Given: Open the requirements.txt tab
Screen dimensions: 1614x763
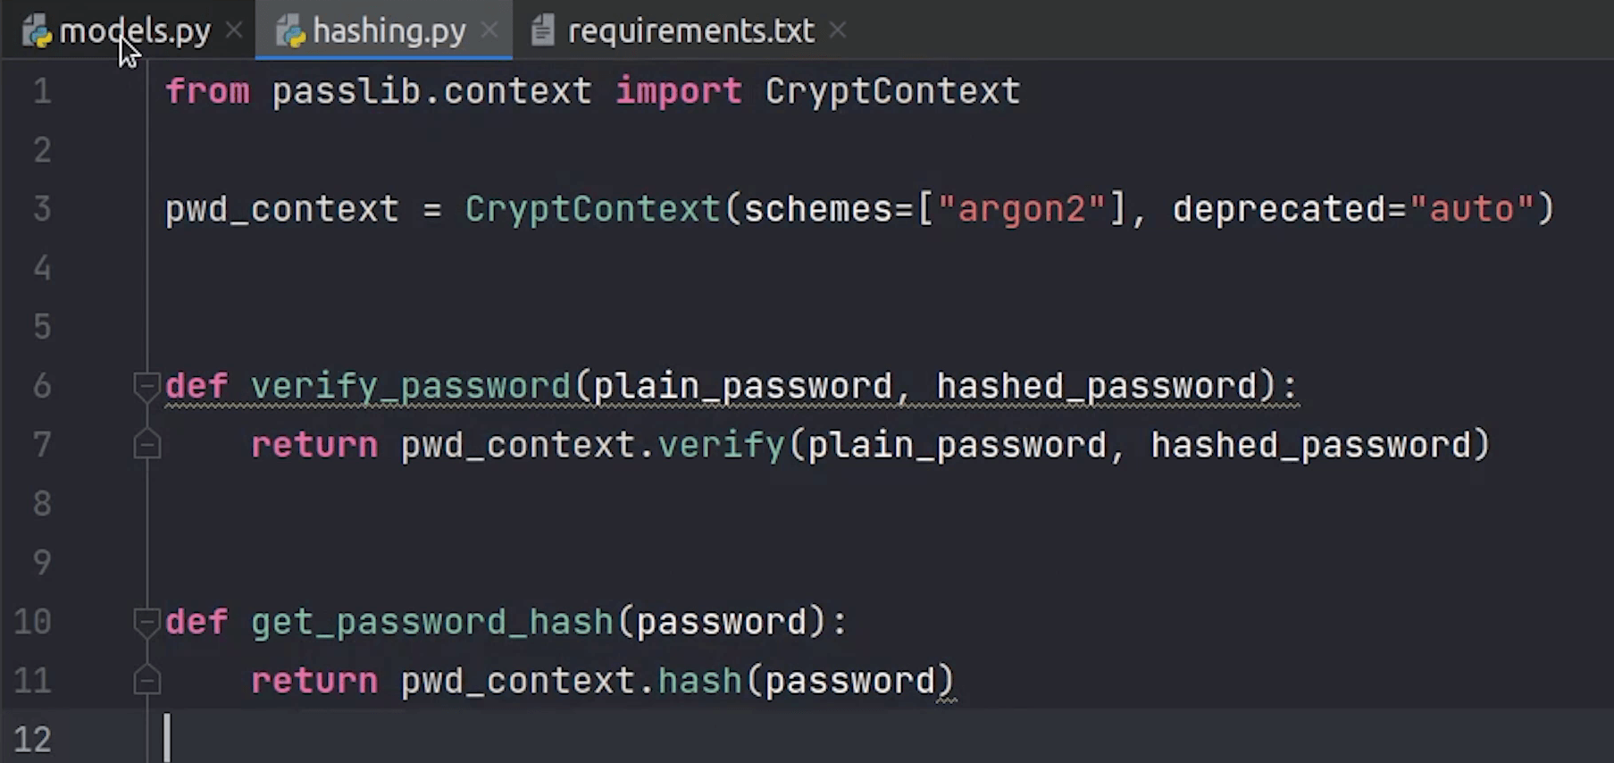Looking at the screenshot, I should tap(690, 31).
